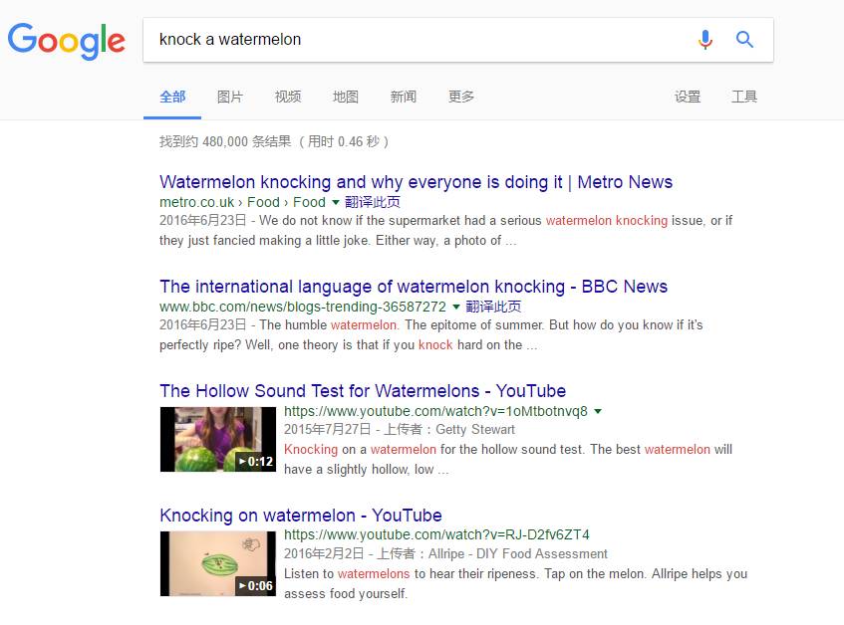Click the www.bbc.com/news/blogs-trending-36587272 URL text
Image resolution: width=844 pixels, height=625 pixels.
click(x=303, y=307)
